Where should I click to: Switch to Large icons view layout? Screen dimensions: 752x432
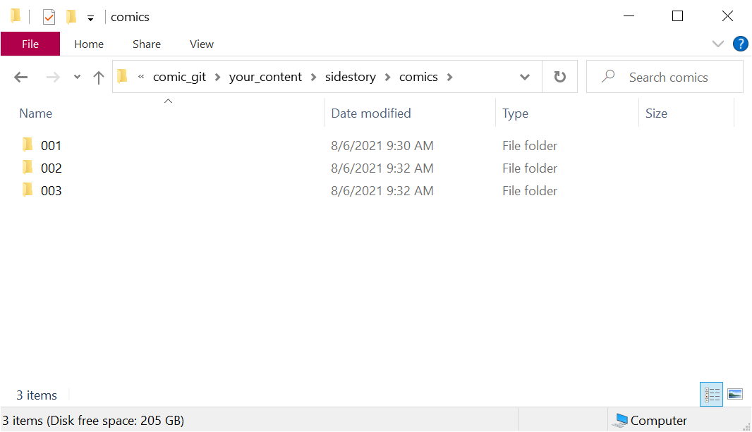pos(734,395)
